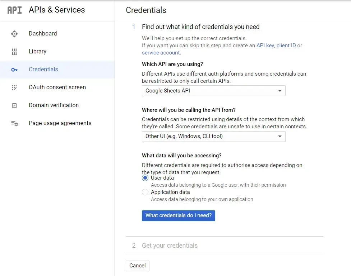Click the arrow on the Google Sheets API selector

pos(280,91)
